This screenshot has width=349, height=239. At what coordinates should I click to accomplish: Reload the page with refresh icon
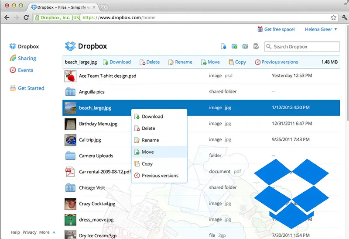(26, 17)
